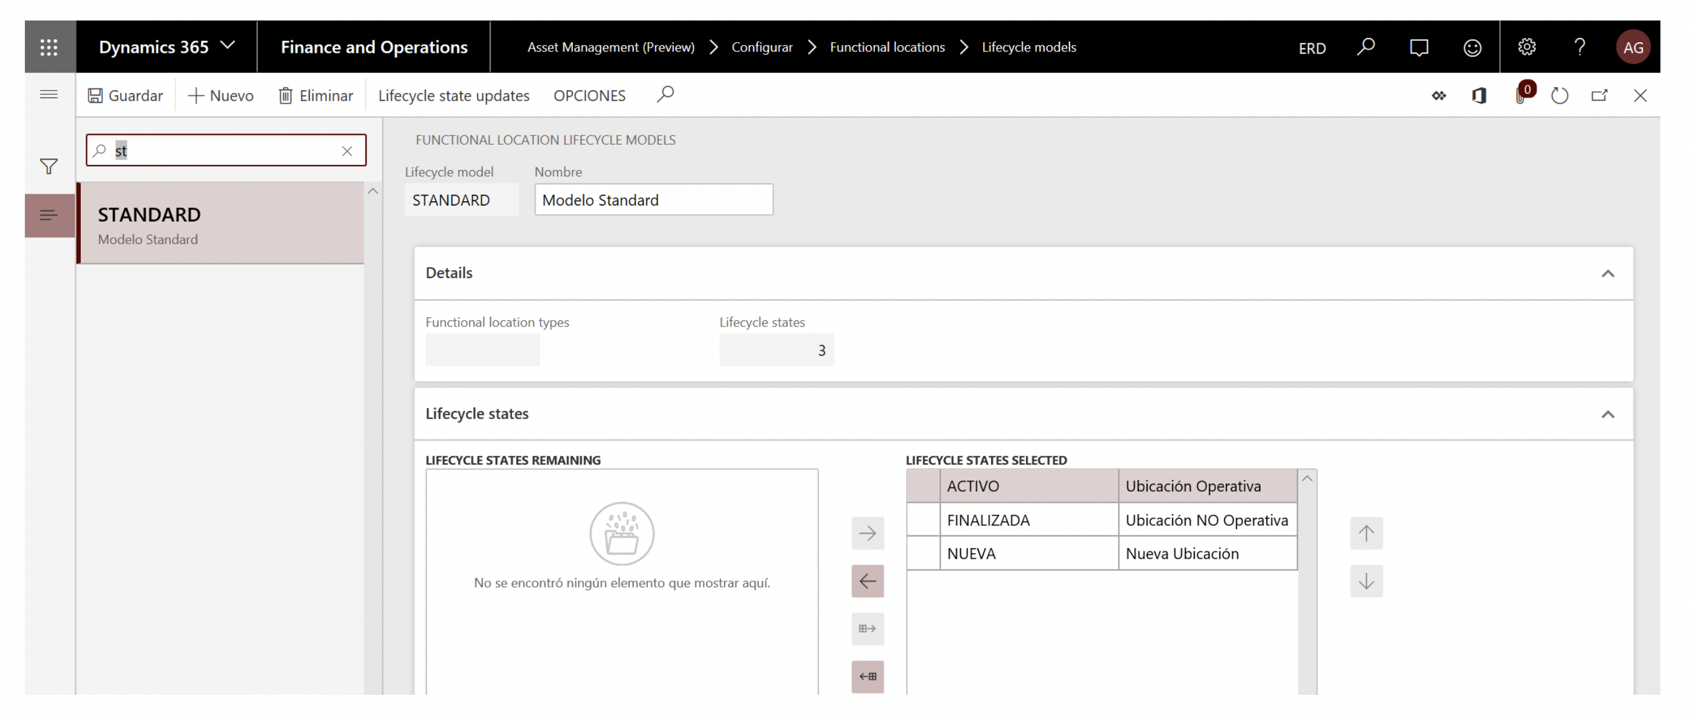Screen dimensions: 1689x719
Task: Open Functional locations breadcrumb
Action: click(887, 47)
